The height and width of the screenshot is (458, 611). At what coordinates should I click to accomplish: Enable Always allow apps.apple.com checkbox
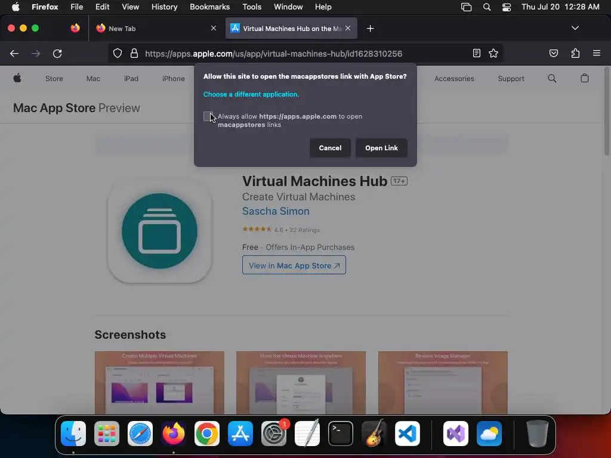[208, 116]
